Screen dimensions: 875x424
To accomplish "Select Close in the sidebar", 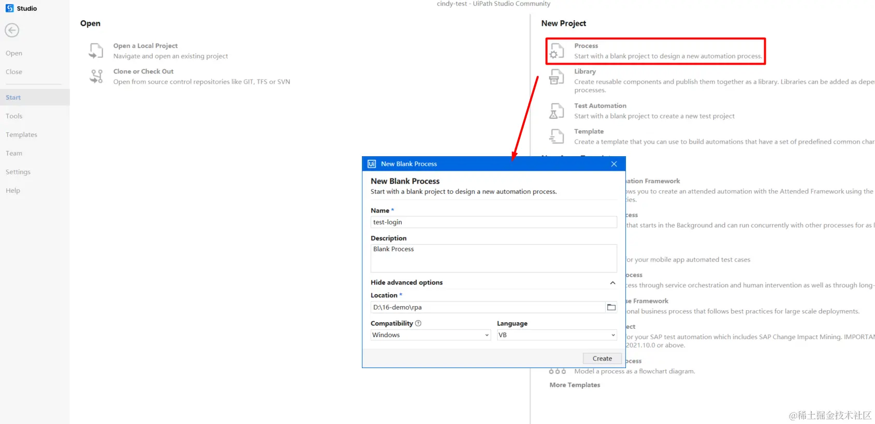I will (x=14, y=72).
